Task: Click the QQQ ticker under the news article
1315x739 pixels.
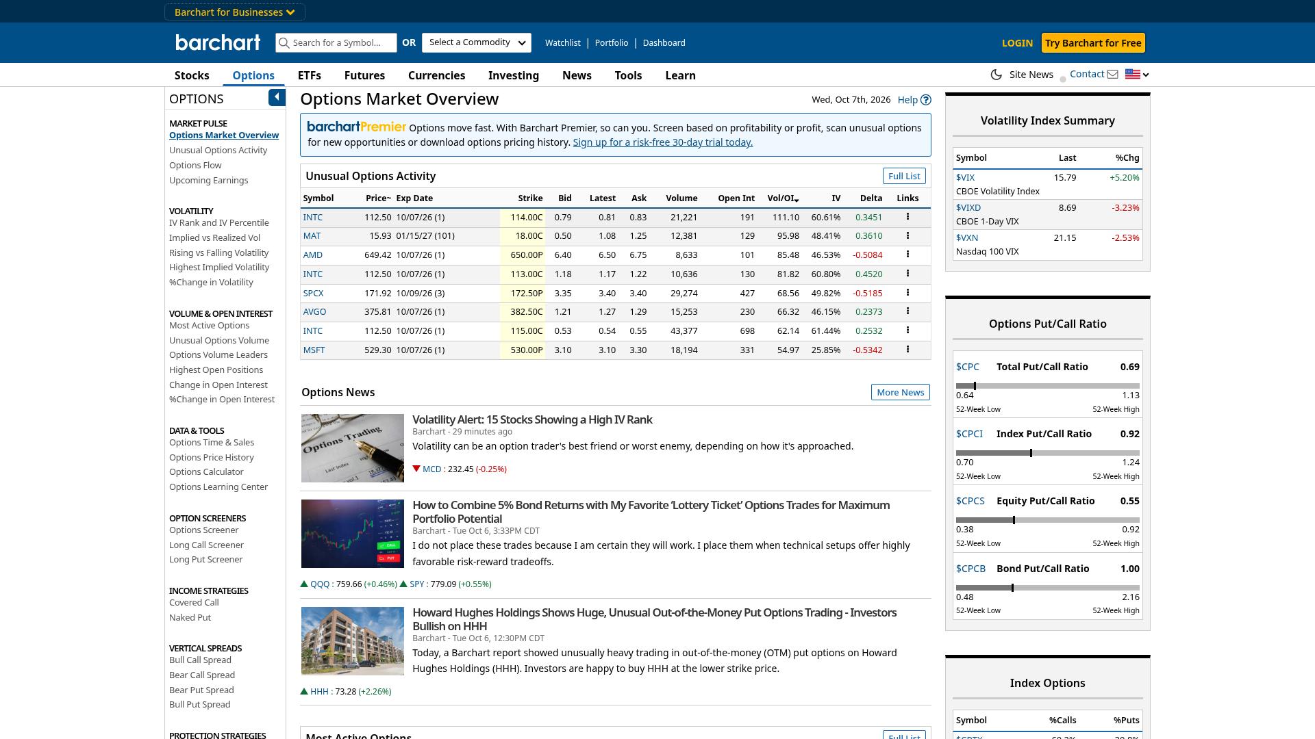Action: pos(320,584)
